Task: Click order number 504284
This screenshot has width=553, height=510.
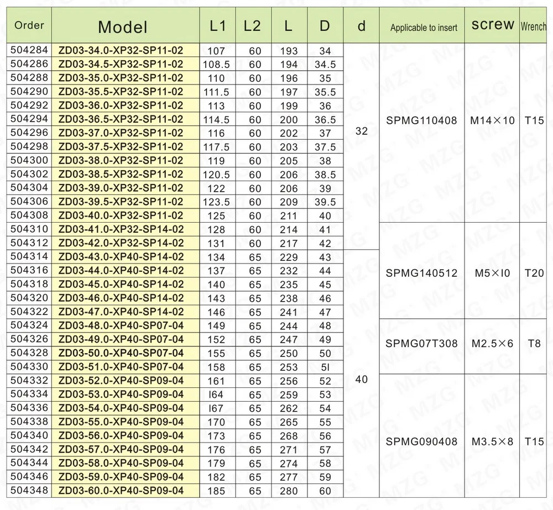Action: (x=29, y=50)
